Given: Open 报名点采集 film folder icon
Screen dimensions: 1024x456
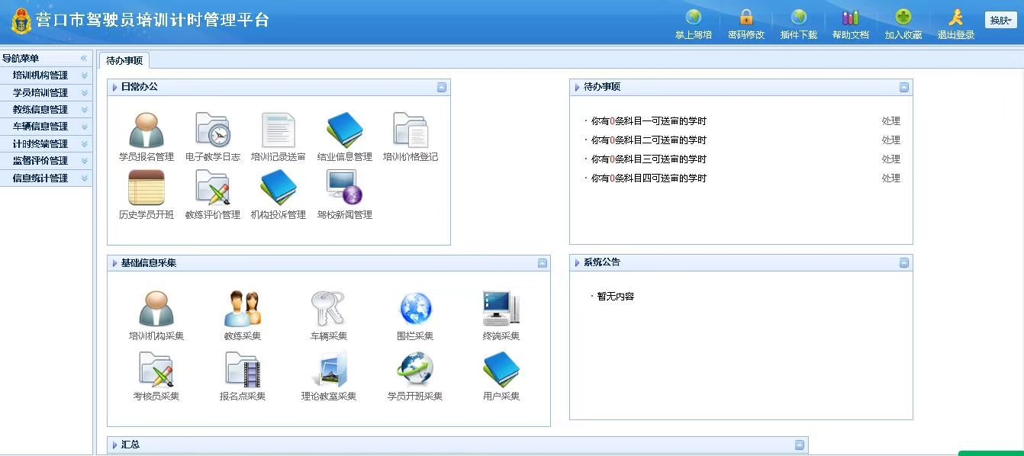Looking at the screenshot, I should (x=243, y=369).
